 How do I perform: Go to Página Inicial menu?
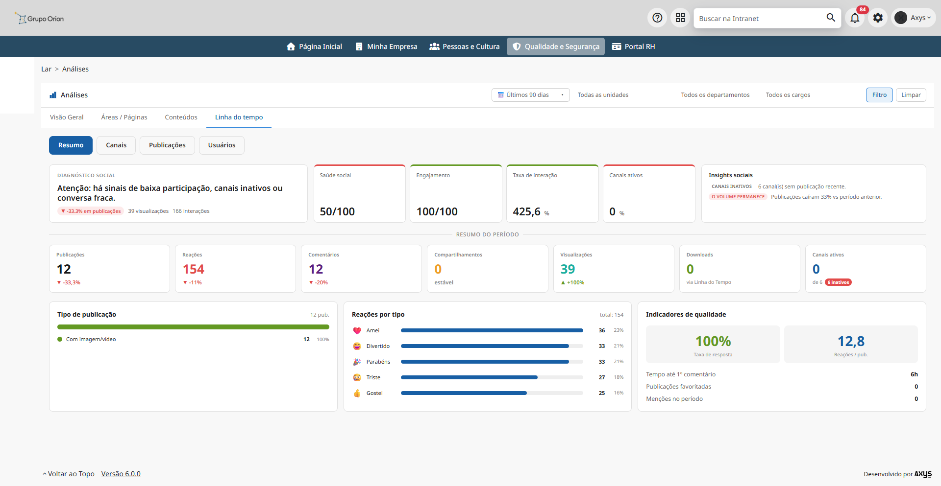[314, 46]
